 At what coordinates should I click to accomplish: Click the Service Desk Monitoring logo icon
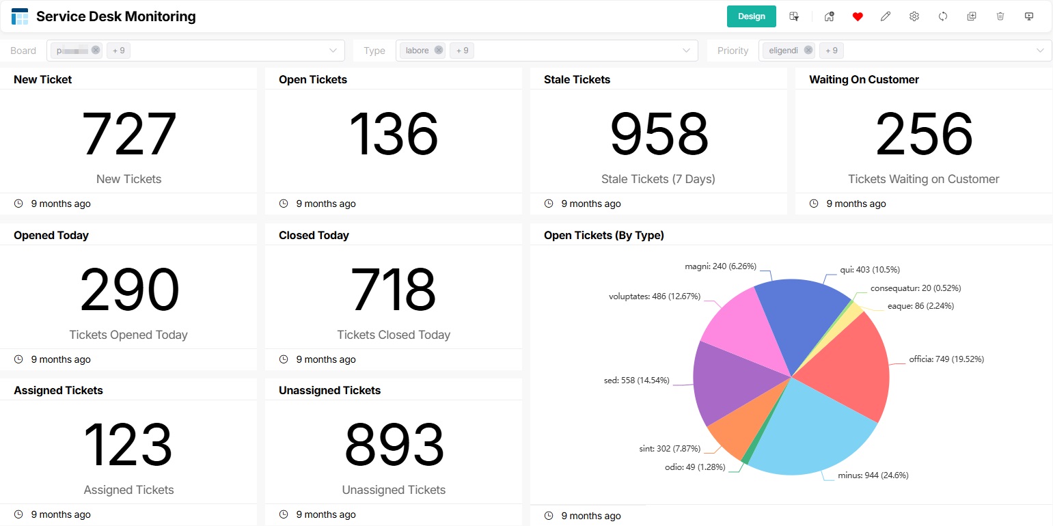(20, 16)
